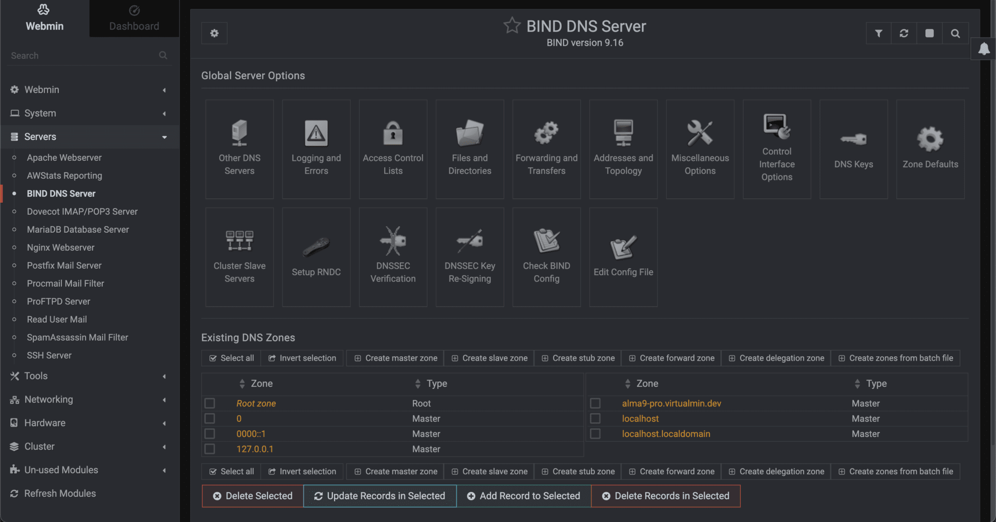996x522 pixels.
Task: Click the module configuration gear icon
Action: pos(214,33)
